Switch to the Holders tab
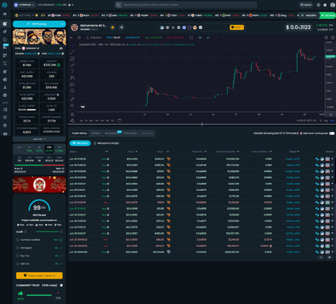Image resolution: width=336 pixels, height=304 pixels. click(96, 133)
